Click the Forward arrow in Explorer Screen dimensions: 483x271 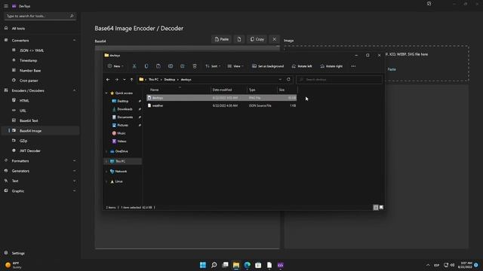coord(116,80)
